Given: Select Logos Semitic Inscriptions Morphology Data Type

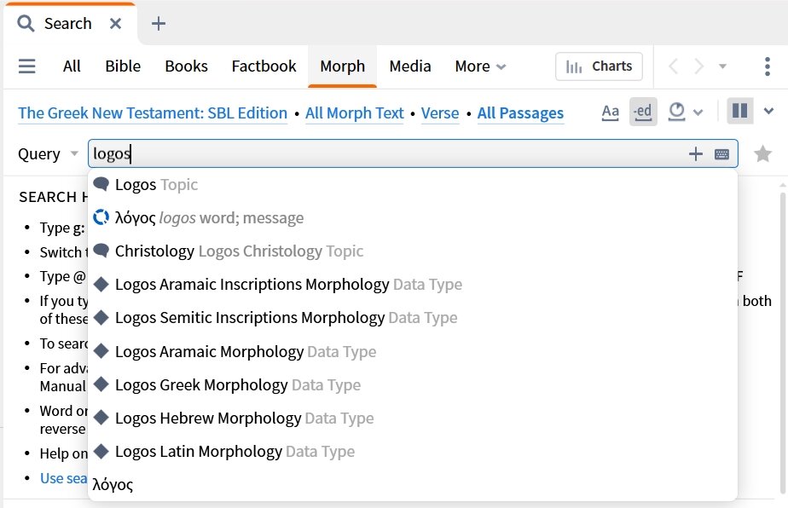Looking at the screenshot, I should point(413,318).
